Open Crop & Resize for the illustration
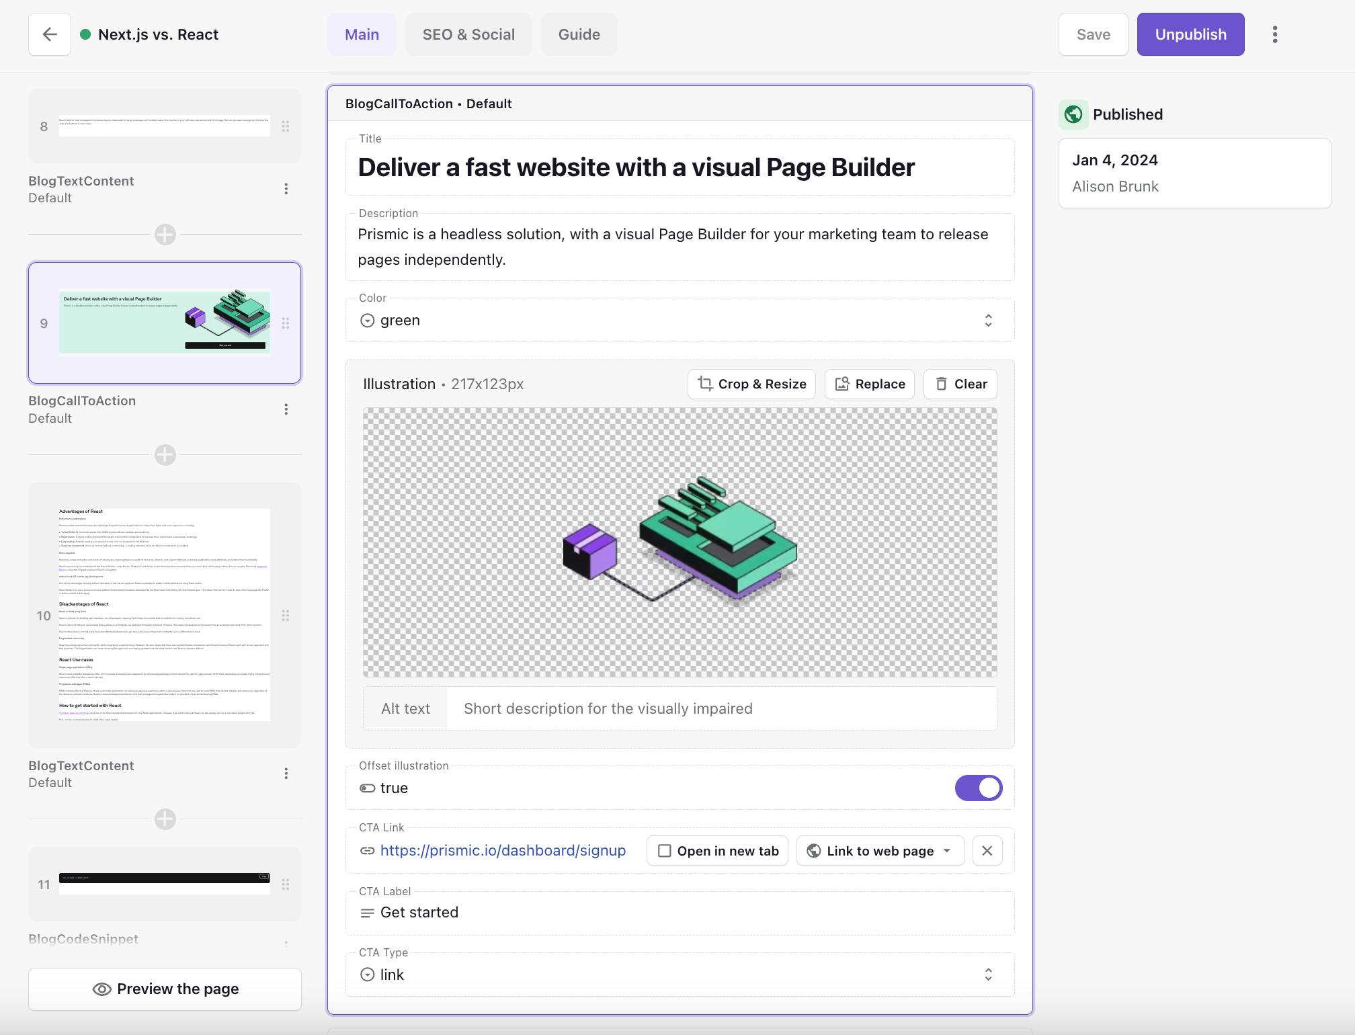Viewport: 1355px width, 1035px height. click(751, 384)
